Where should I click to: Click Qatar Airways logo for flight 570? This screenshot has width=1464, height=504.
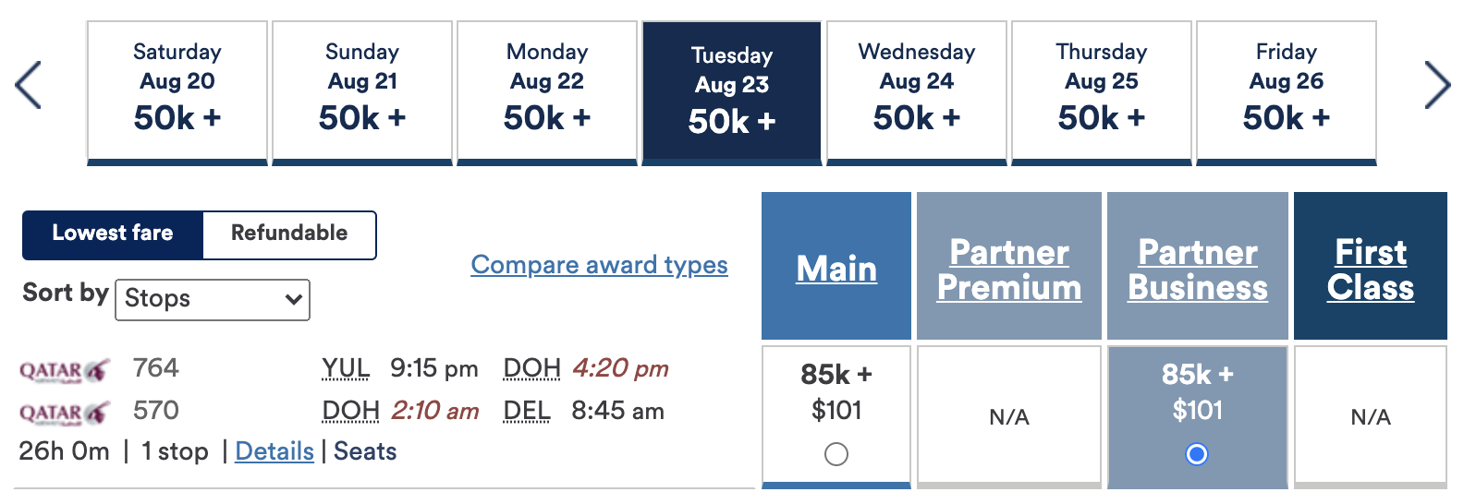click(65, 413)
